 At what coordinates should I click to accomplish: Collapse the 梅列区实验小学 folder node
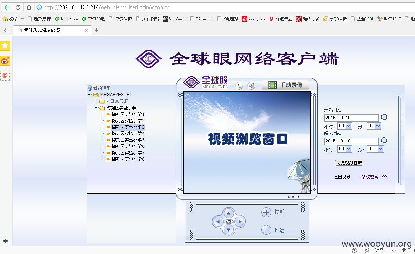(x=96, y=108)
